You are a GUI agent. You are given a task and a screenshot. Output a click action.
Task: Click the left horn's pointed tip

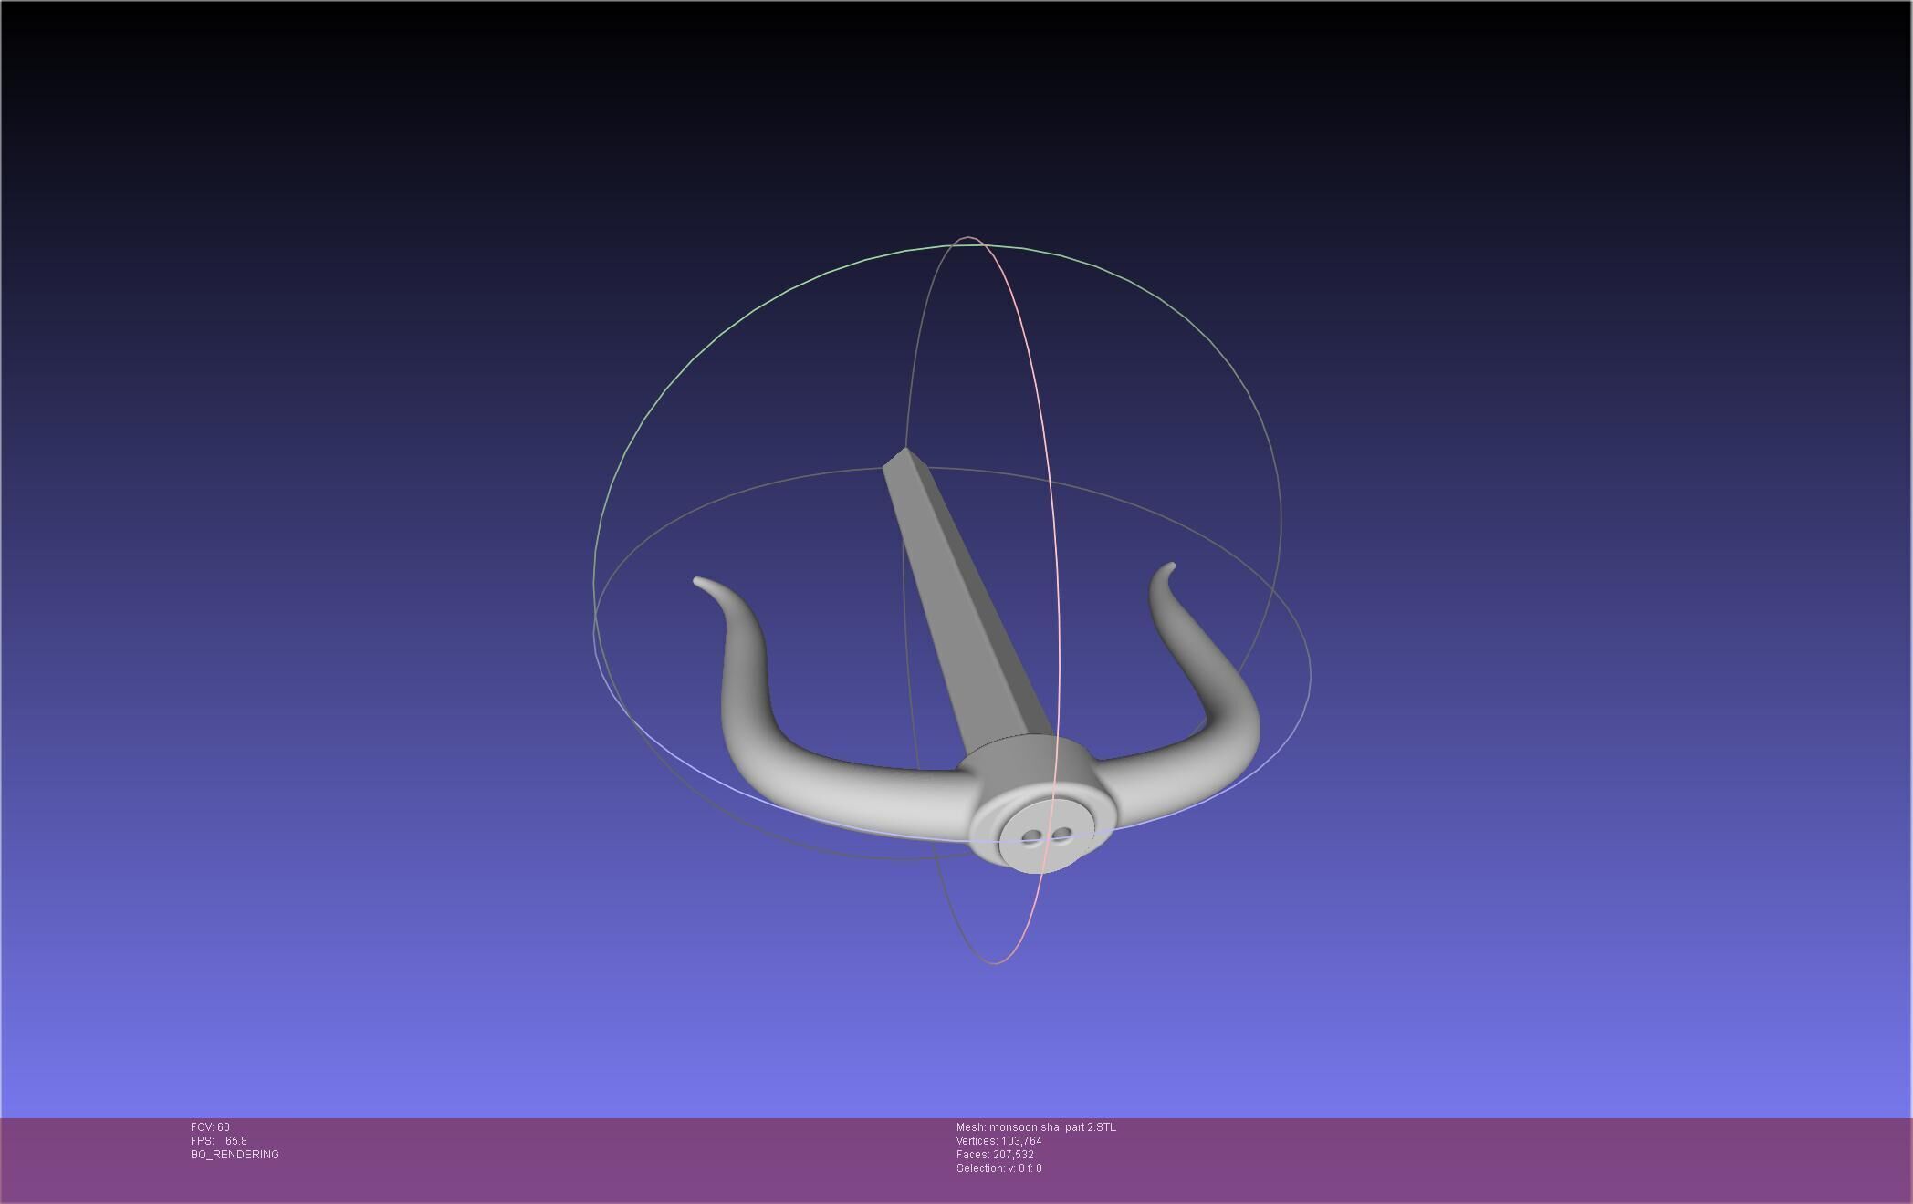click(x=699, y=582)
